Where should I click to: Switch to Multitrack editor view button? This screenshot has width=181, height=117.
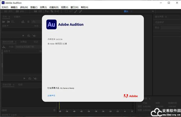tap(20, 11)
